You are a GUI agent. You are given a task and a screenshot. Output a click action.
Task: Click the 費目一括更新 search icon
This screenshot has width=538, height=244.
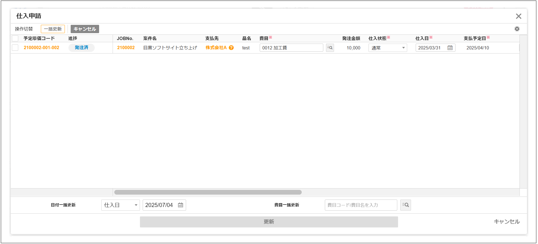[x=406, y=205]
